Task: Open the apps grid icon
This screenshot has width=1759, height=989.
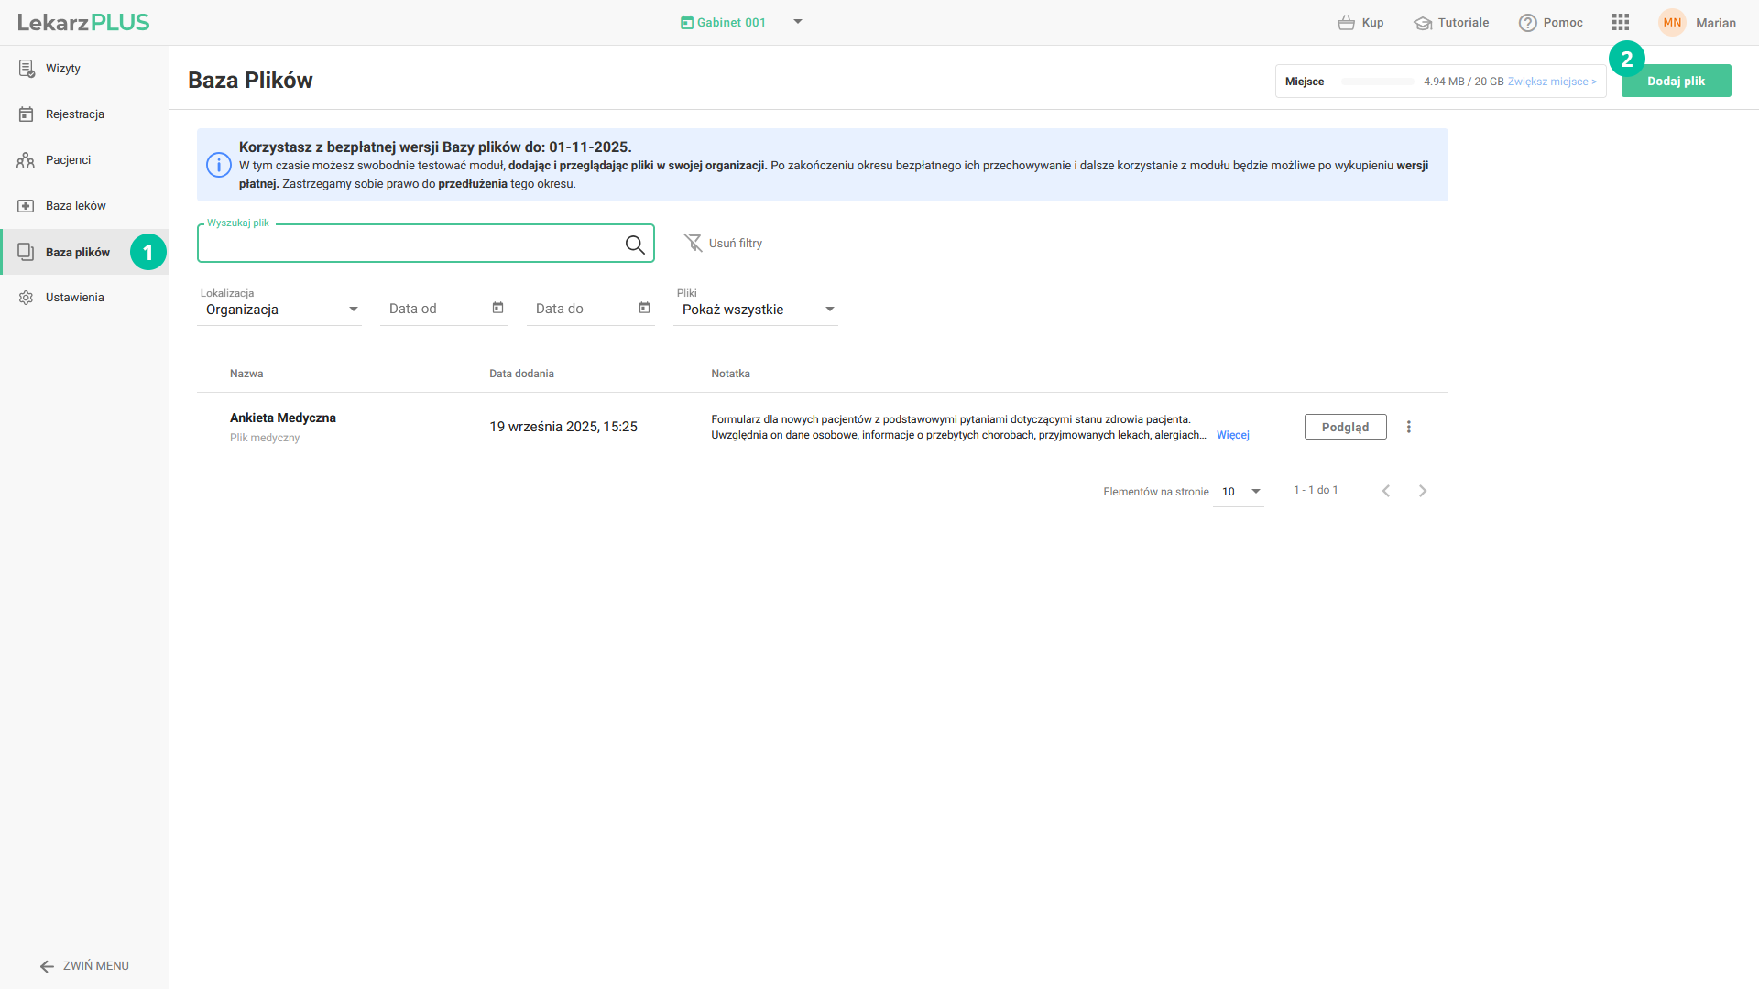Action: (1621, 22)
